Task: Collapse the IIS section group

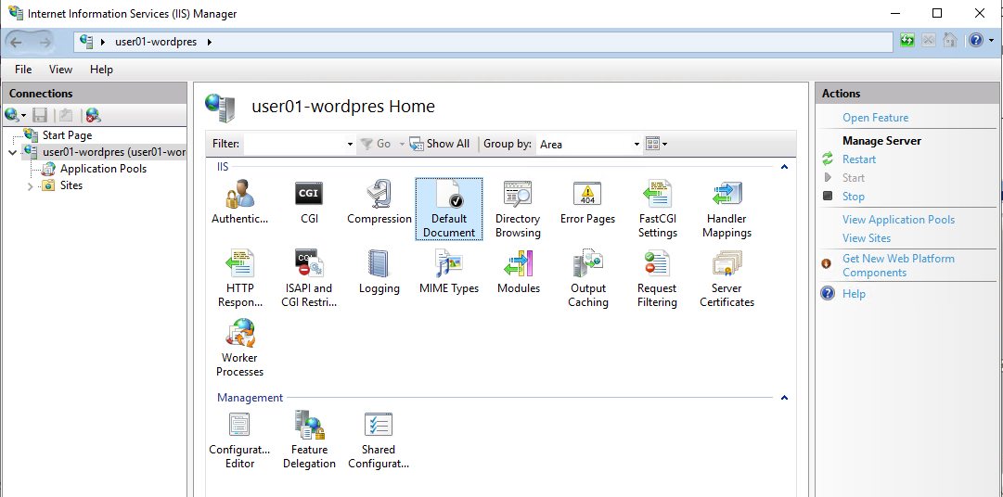Action: click(x=784, y=167)
